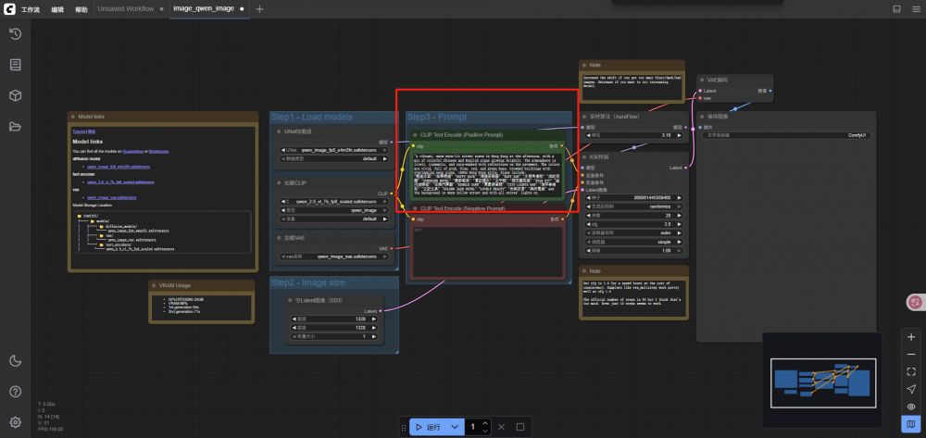926x438 pixels.
Task: Toggle the minimap button
Action: 911,424
